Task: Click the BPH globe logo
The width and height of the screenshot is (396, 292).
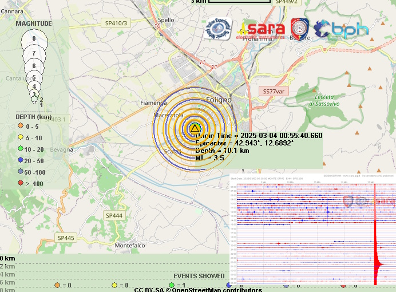Action: click(x=342, y=29)
